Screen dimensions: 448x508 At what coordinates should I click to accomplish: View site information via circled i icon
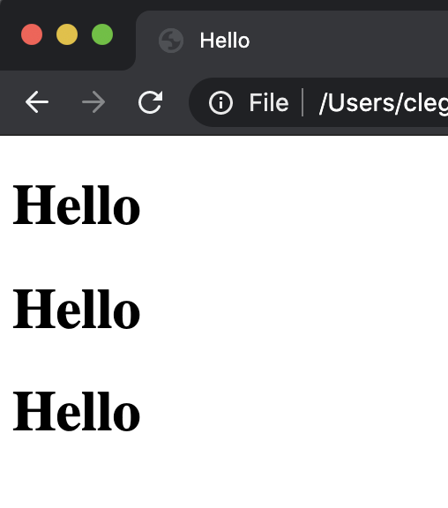[220, 103]
